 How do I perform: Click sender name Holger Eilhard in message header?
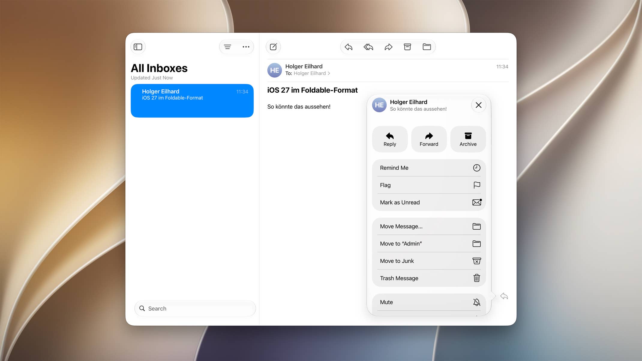tap(304, 66)
